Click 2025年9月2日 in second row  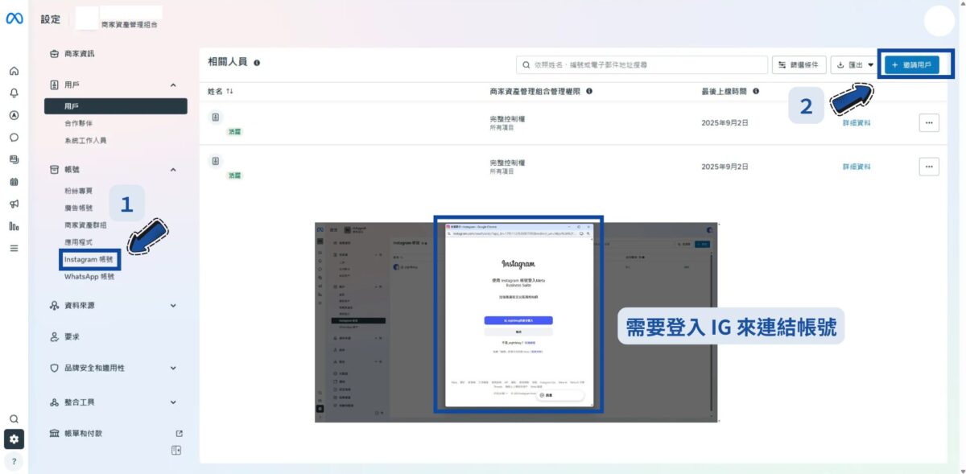click(724, 167)
